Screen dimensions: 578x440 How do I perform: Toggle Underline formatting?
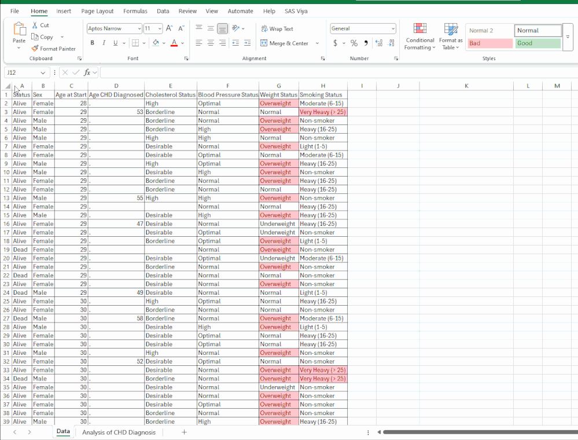coord(115,43)
